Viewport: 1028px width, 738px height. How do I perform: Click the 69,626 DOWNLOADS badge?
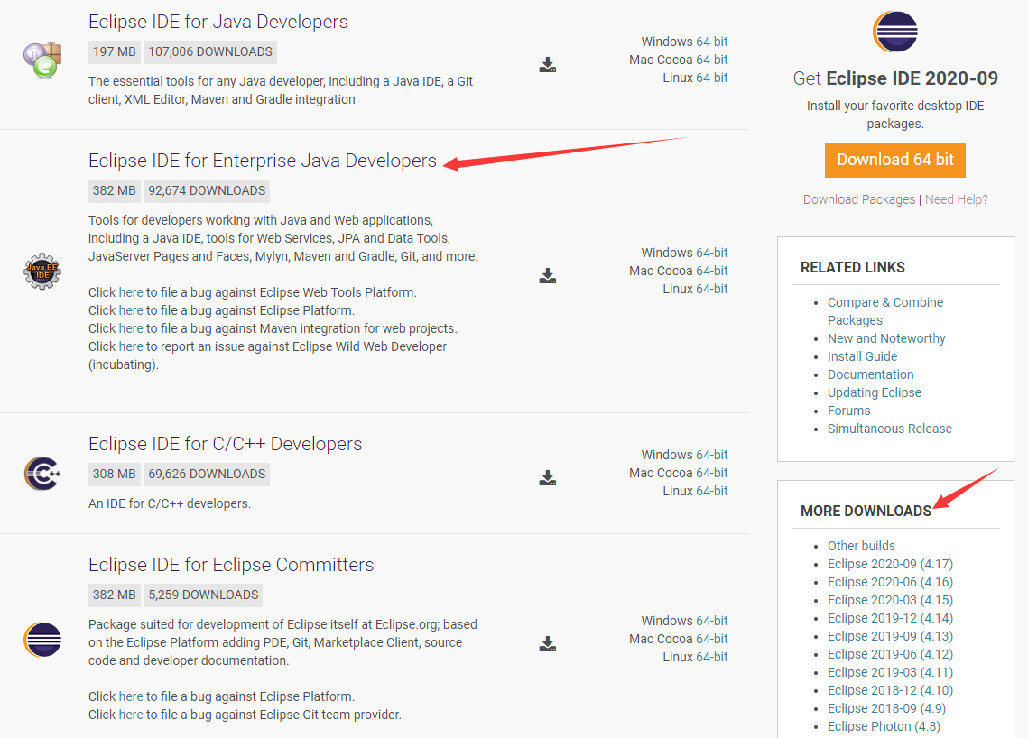point(207,474)
